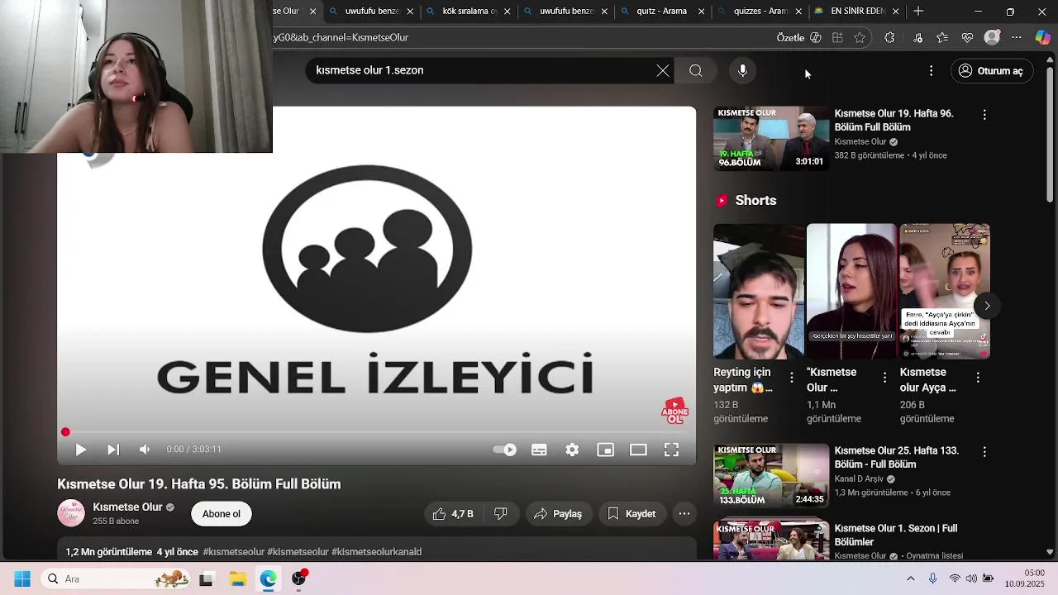Open Windows Start menu
Image resolution: width=1058 pixels, height=595 pixels.
(x=22, y=579)
